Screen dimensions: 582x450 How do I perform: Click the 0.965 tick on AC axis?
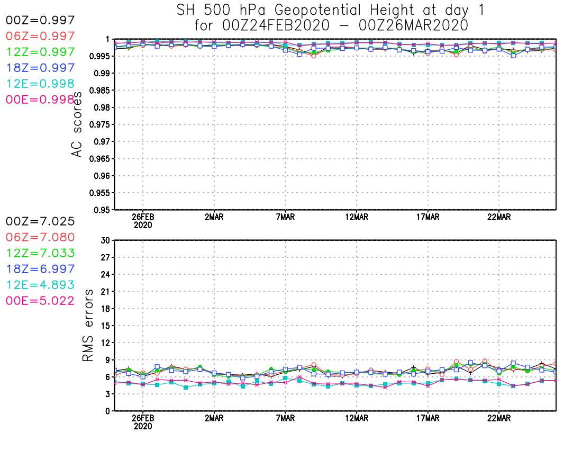point(100,158)
